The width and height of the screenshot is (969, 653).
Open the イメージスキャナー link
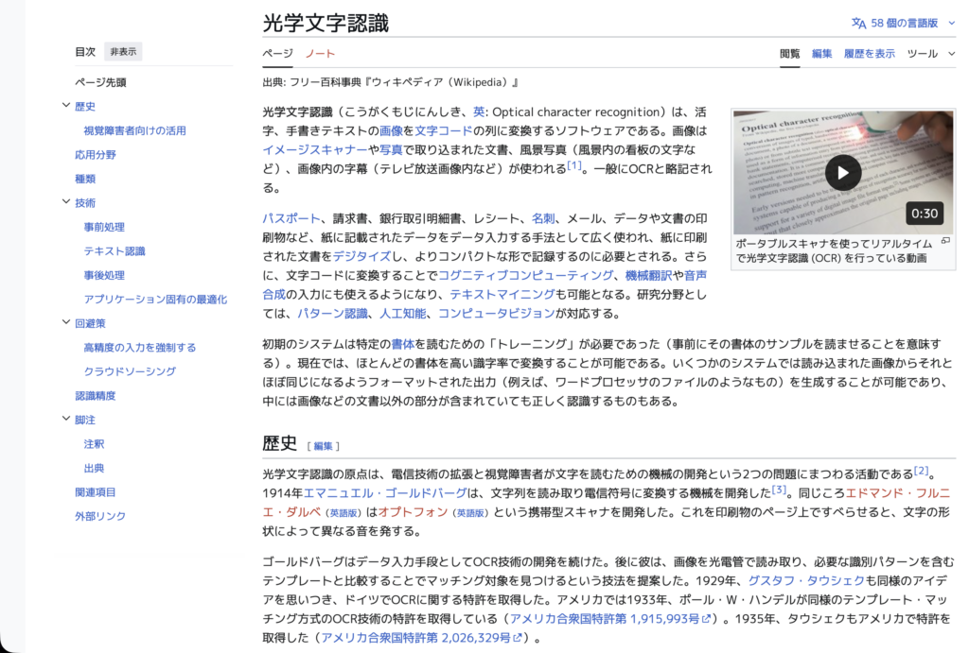point(314,149)
